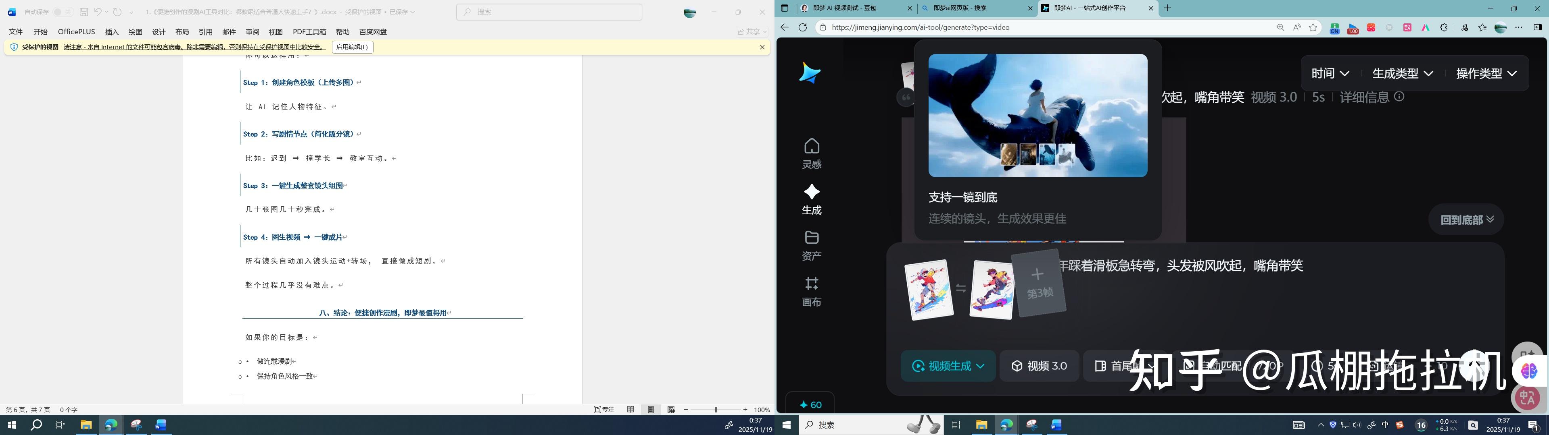Open Edge tab actions menu icon
This screenshot has height=435, width=1549.
coord(784,8)
